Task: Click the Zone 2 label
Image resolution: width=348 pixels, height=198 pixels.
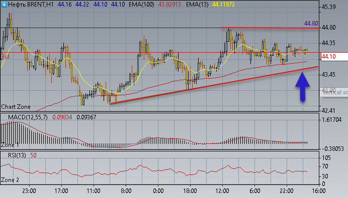Action: (10, 180)
